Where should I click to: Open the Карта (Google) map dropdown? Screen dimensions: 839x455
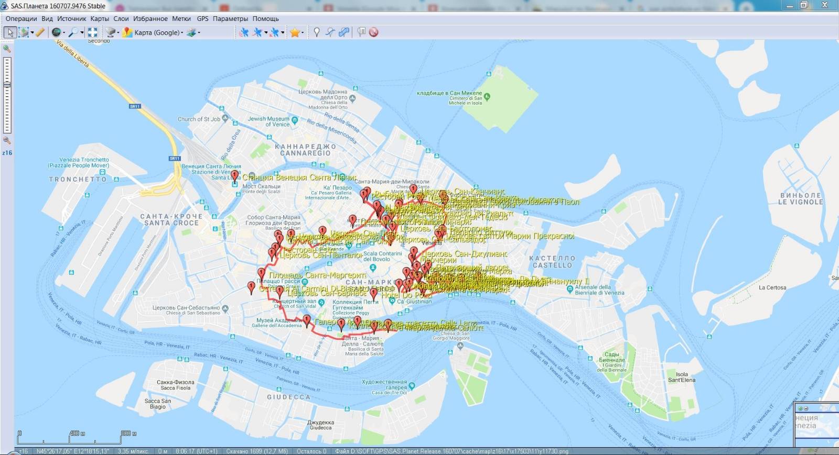(x=158, y=32)
